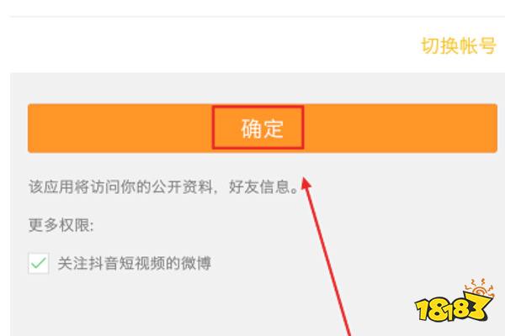Click the sun swirl icon above 18183
The image size is (505, 336).
(x=479, y=288)
